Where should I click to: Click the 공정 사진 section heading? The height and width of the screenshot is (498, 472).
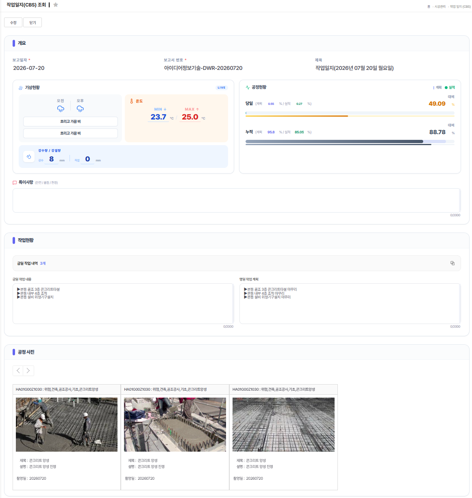26,352
